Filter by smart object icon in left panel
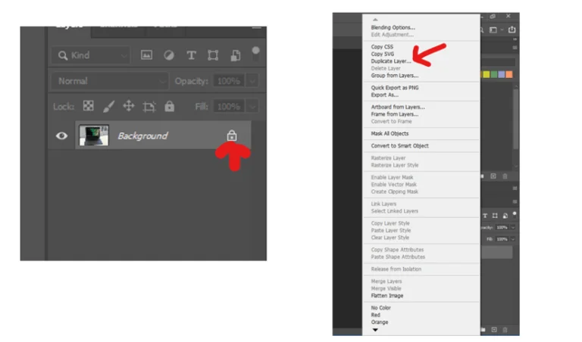 pyautogui.click(x=236, y=55)
